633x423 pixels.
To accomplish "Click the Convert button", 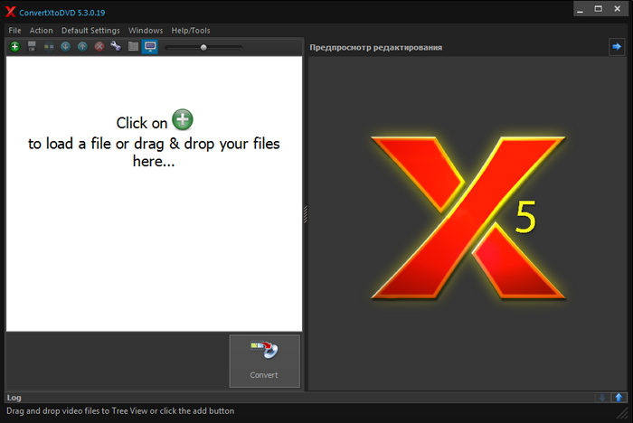I will (264, 361).
